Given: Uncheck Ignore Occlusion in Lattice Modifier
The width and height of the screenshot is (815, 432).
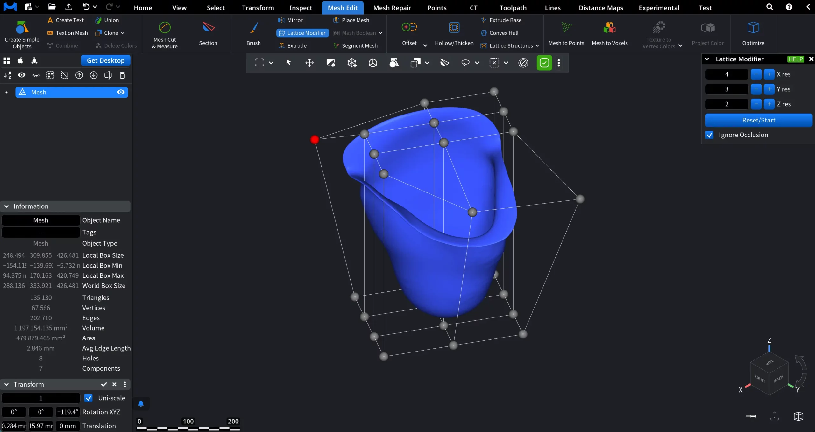Looking at the screenshot, I should tap(709, 135).
